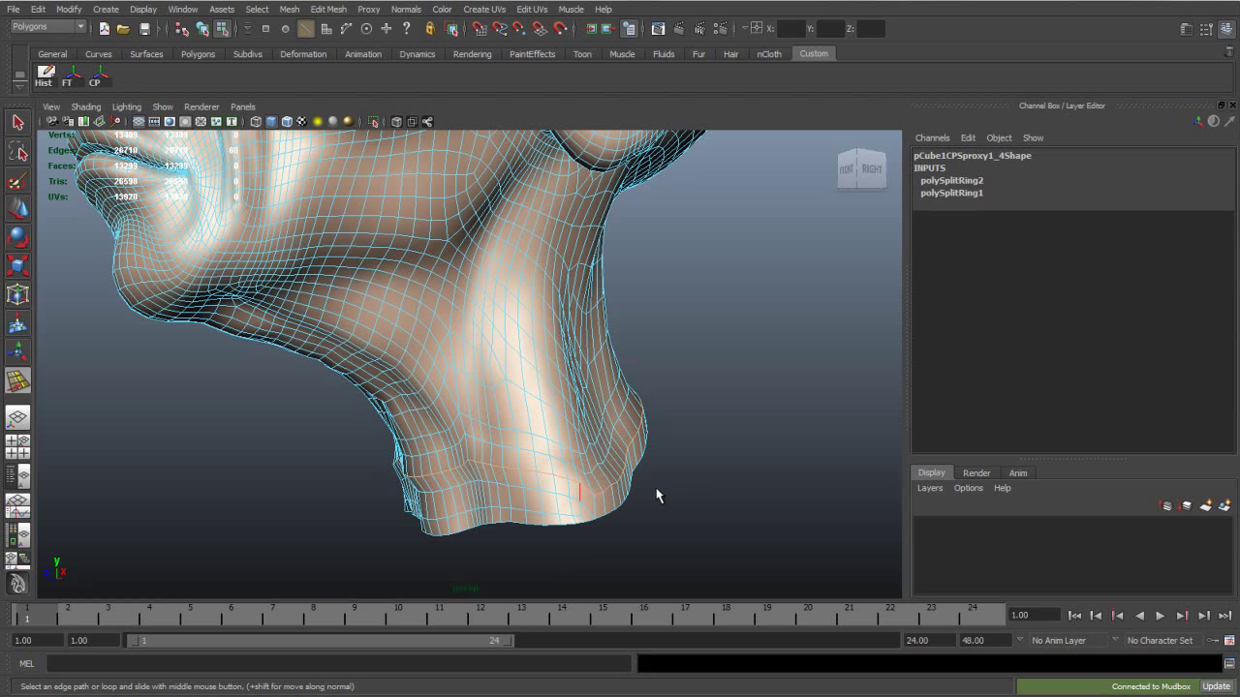Toggle use all lights yellow sphere
This screenshot has height=697, width=1240.
pos(318,122)
